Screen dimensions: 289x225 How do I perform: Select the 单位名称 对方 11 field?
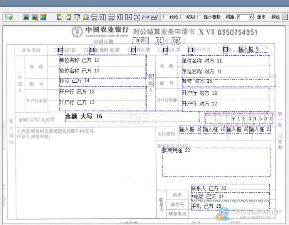(225, 67)
